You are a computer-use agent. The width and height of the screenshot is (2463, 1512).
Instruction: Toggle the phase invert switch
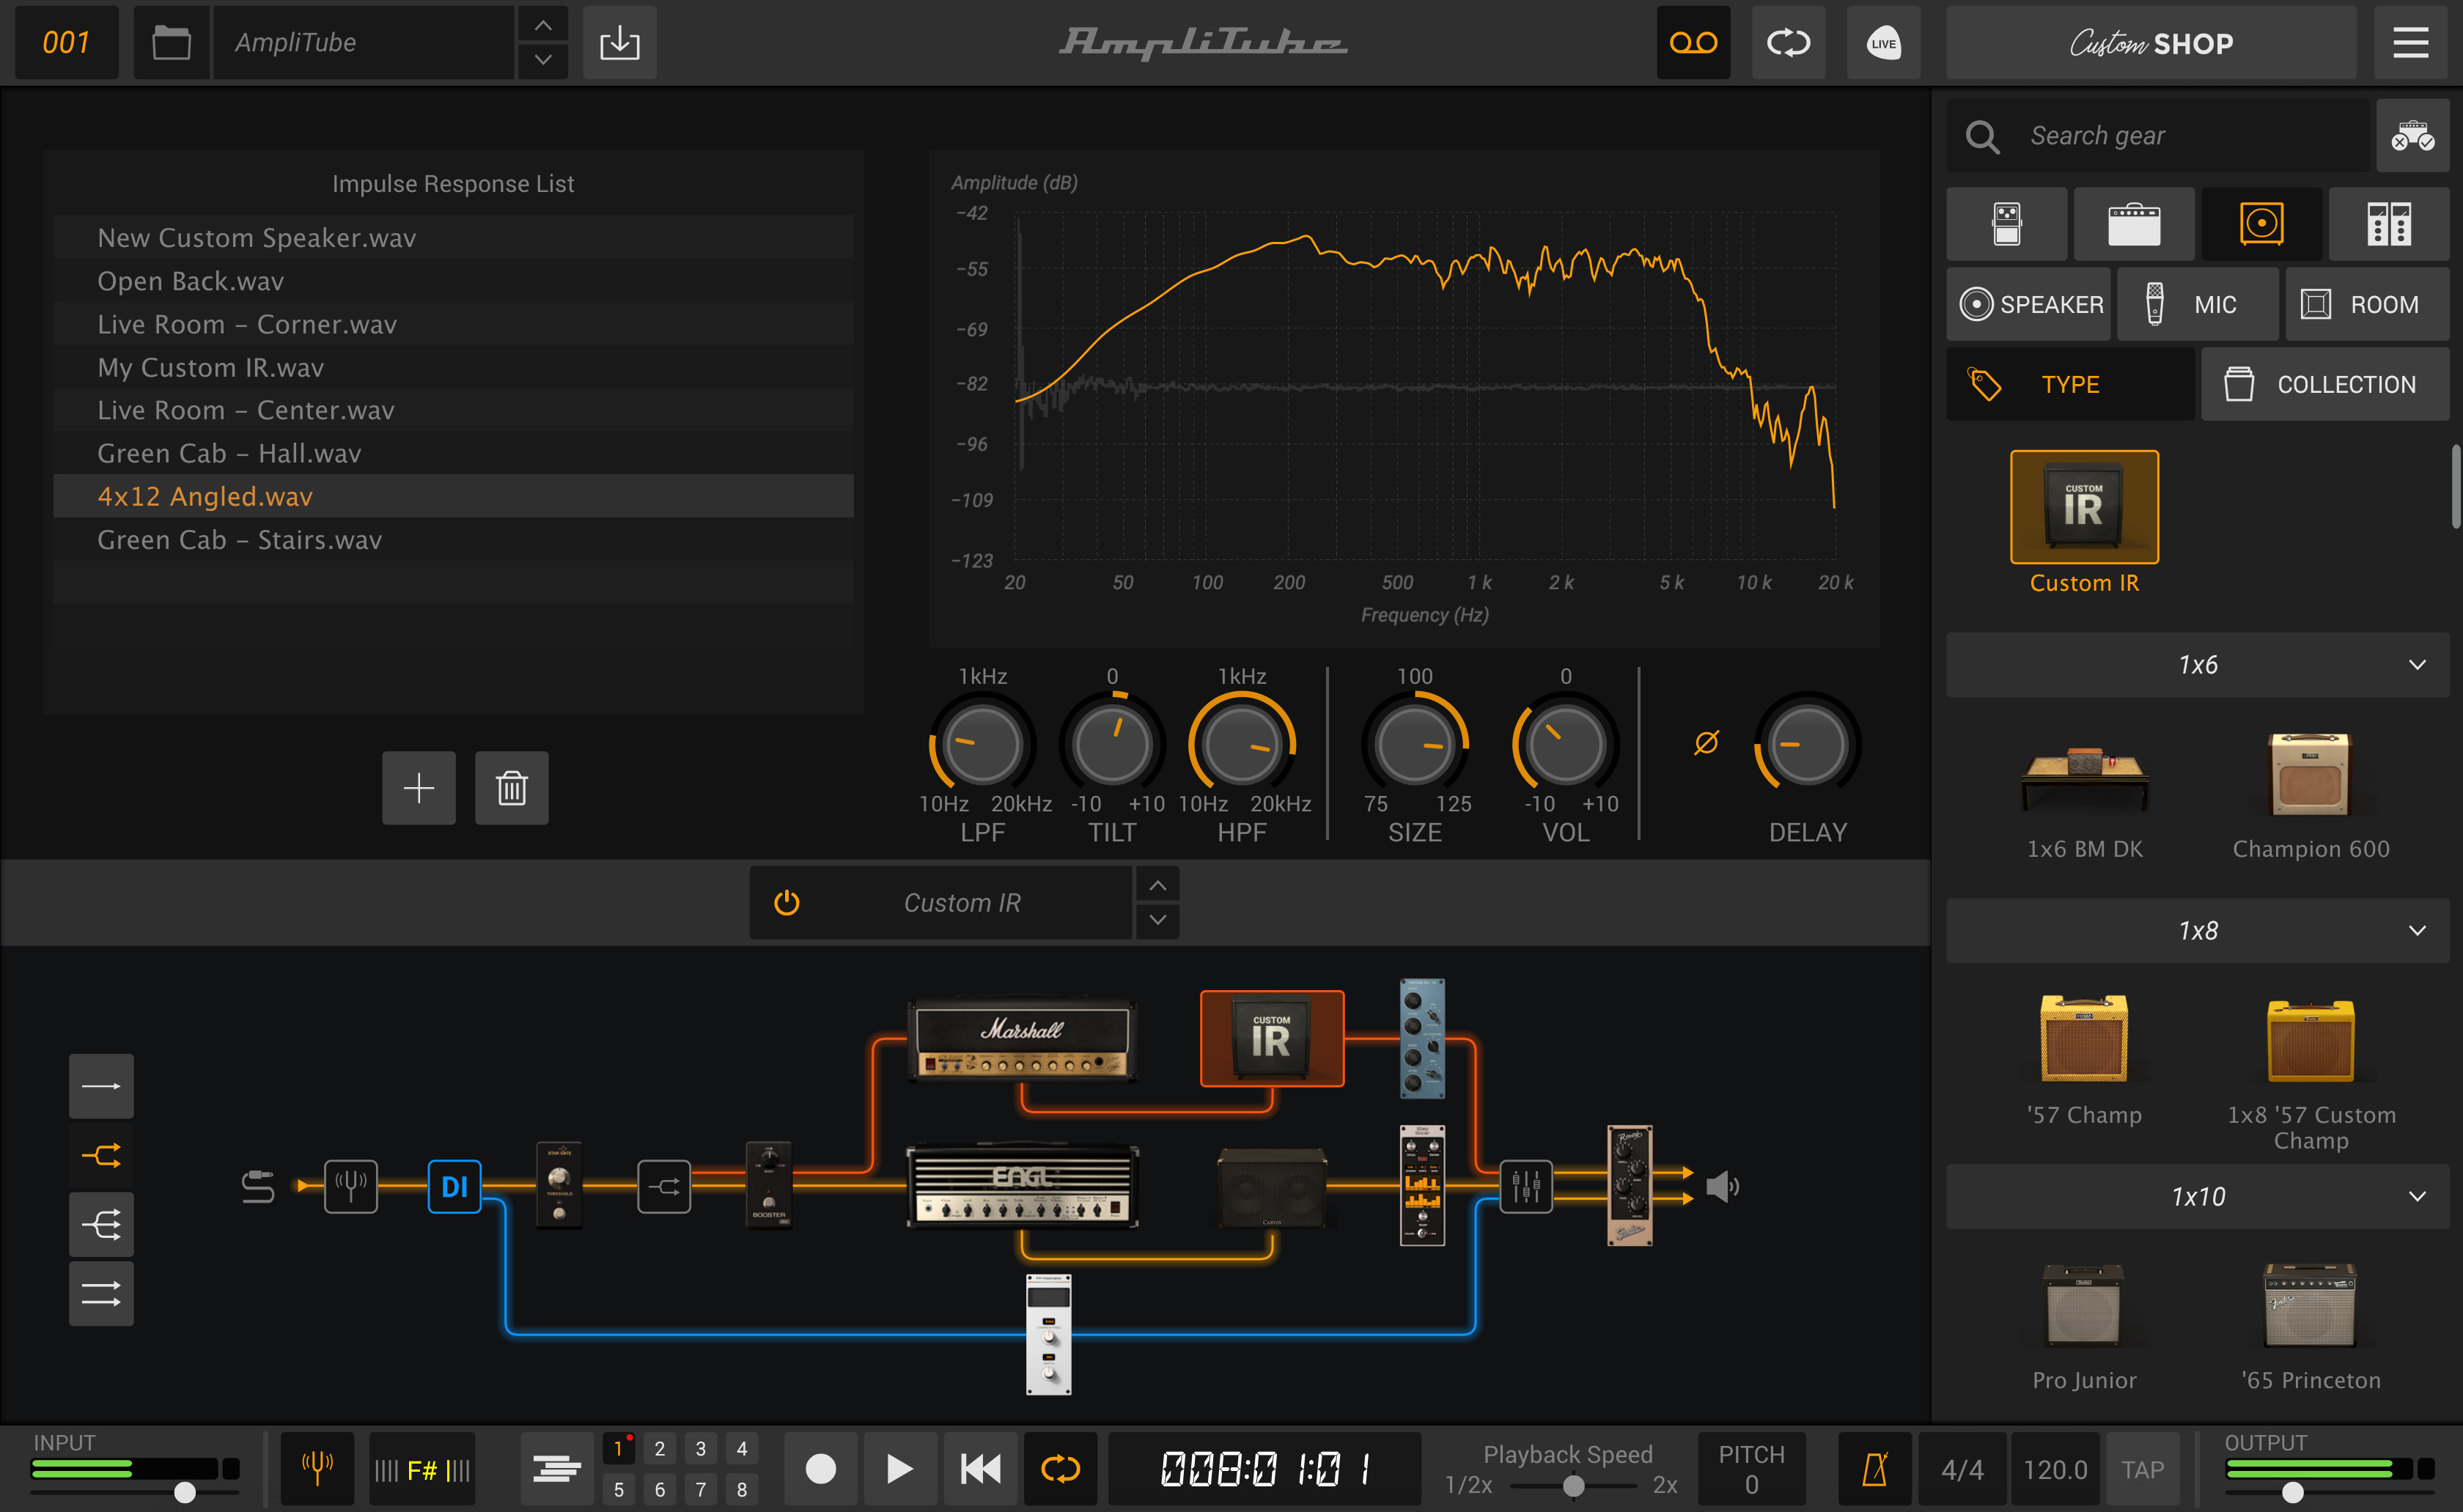(x=1706, y=742)
